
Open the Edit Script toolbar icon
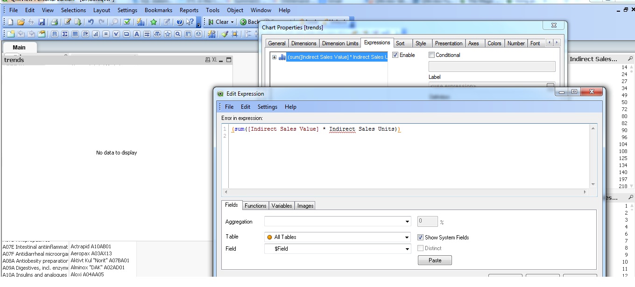pos(68,22)
